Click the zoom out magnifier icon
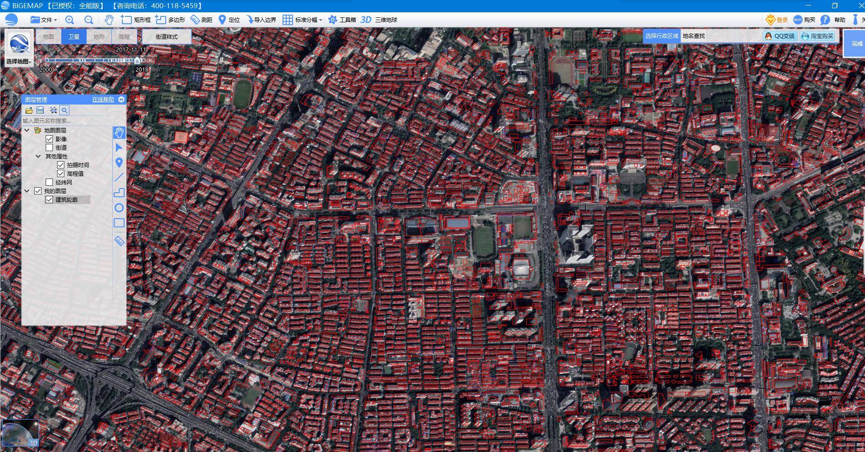865x452 pixels. click(x=89, y=20)
